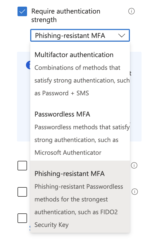
Task: Click info icon beside the topmost unchecked checkbox
Action: 134,165
